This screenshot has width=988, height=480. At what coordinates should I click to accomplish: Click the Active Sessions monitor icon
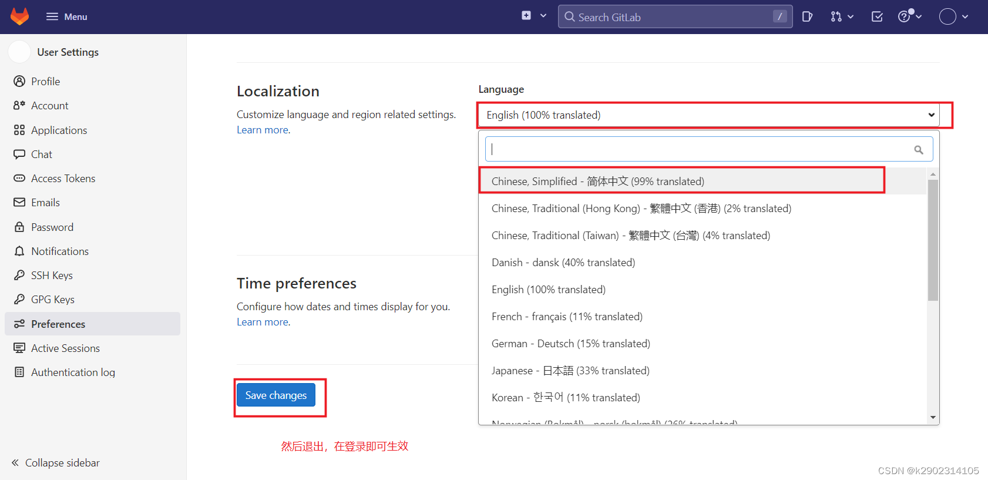pos(19,348)
